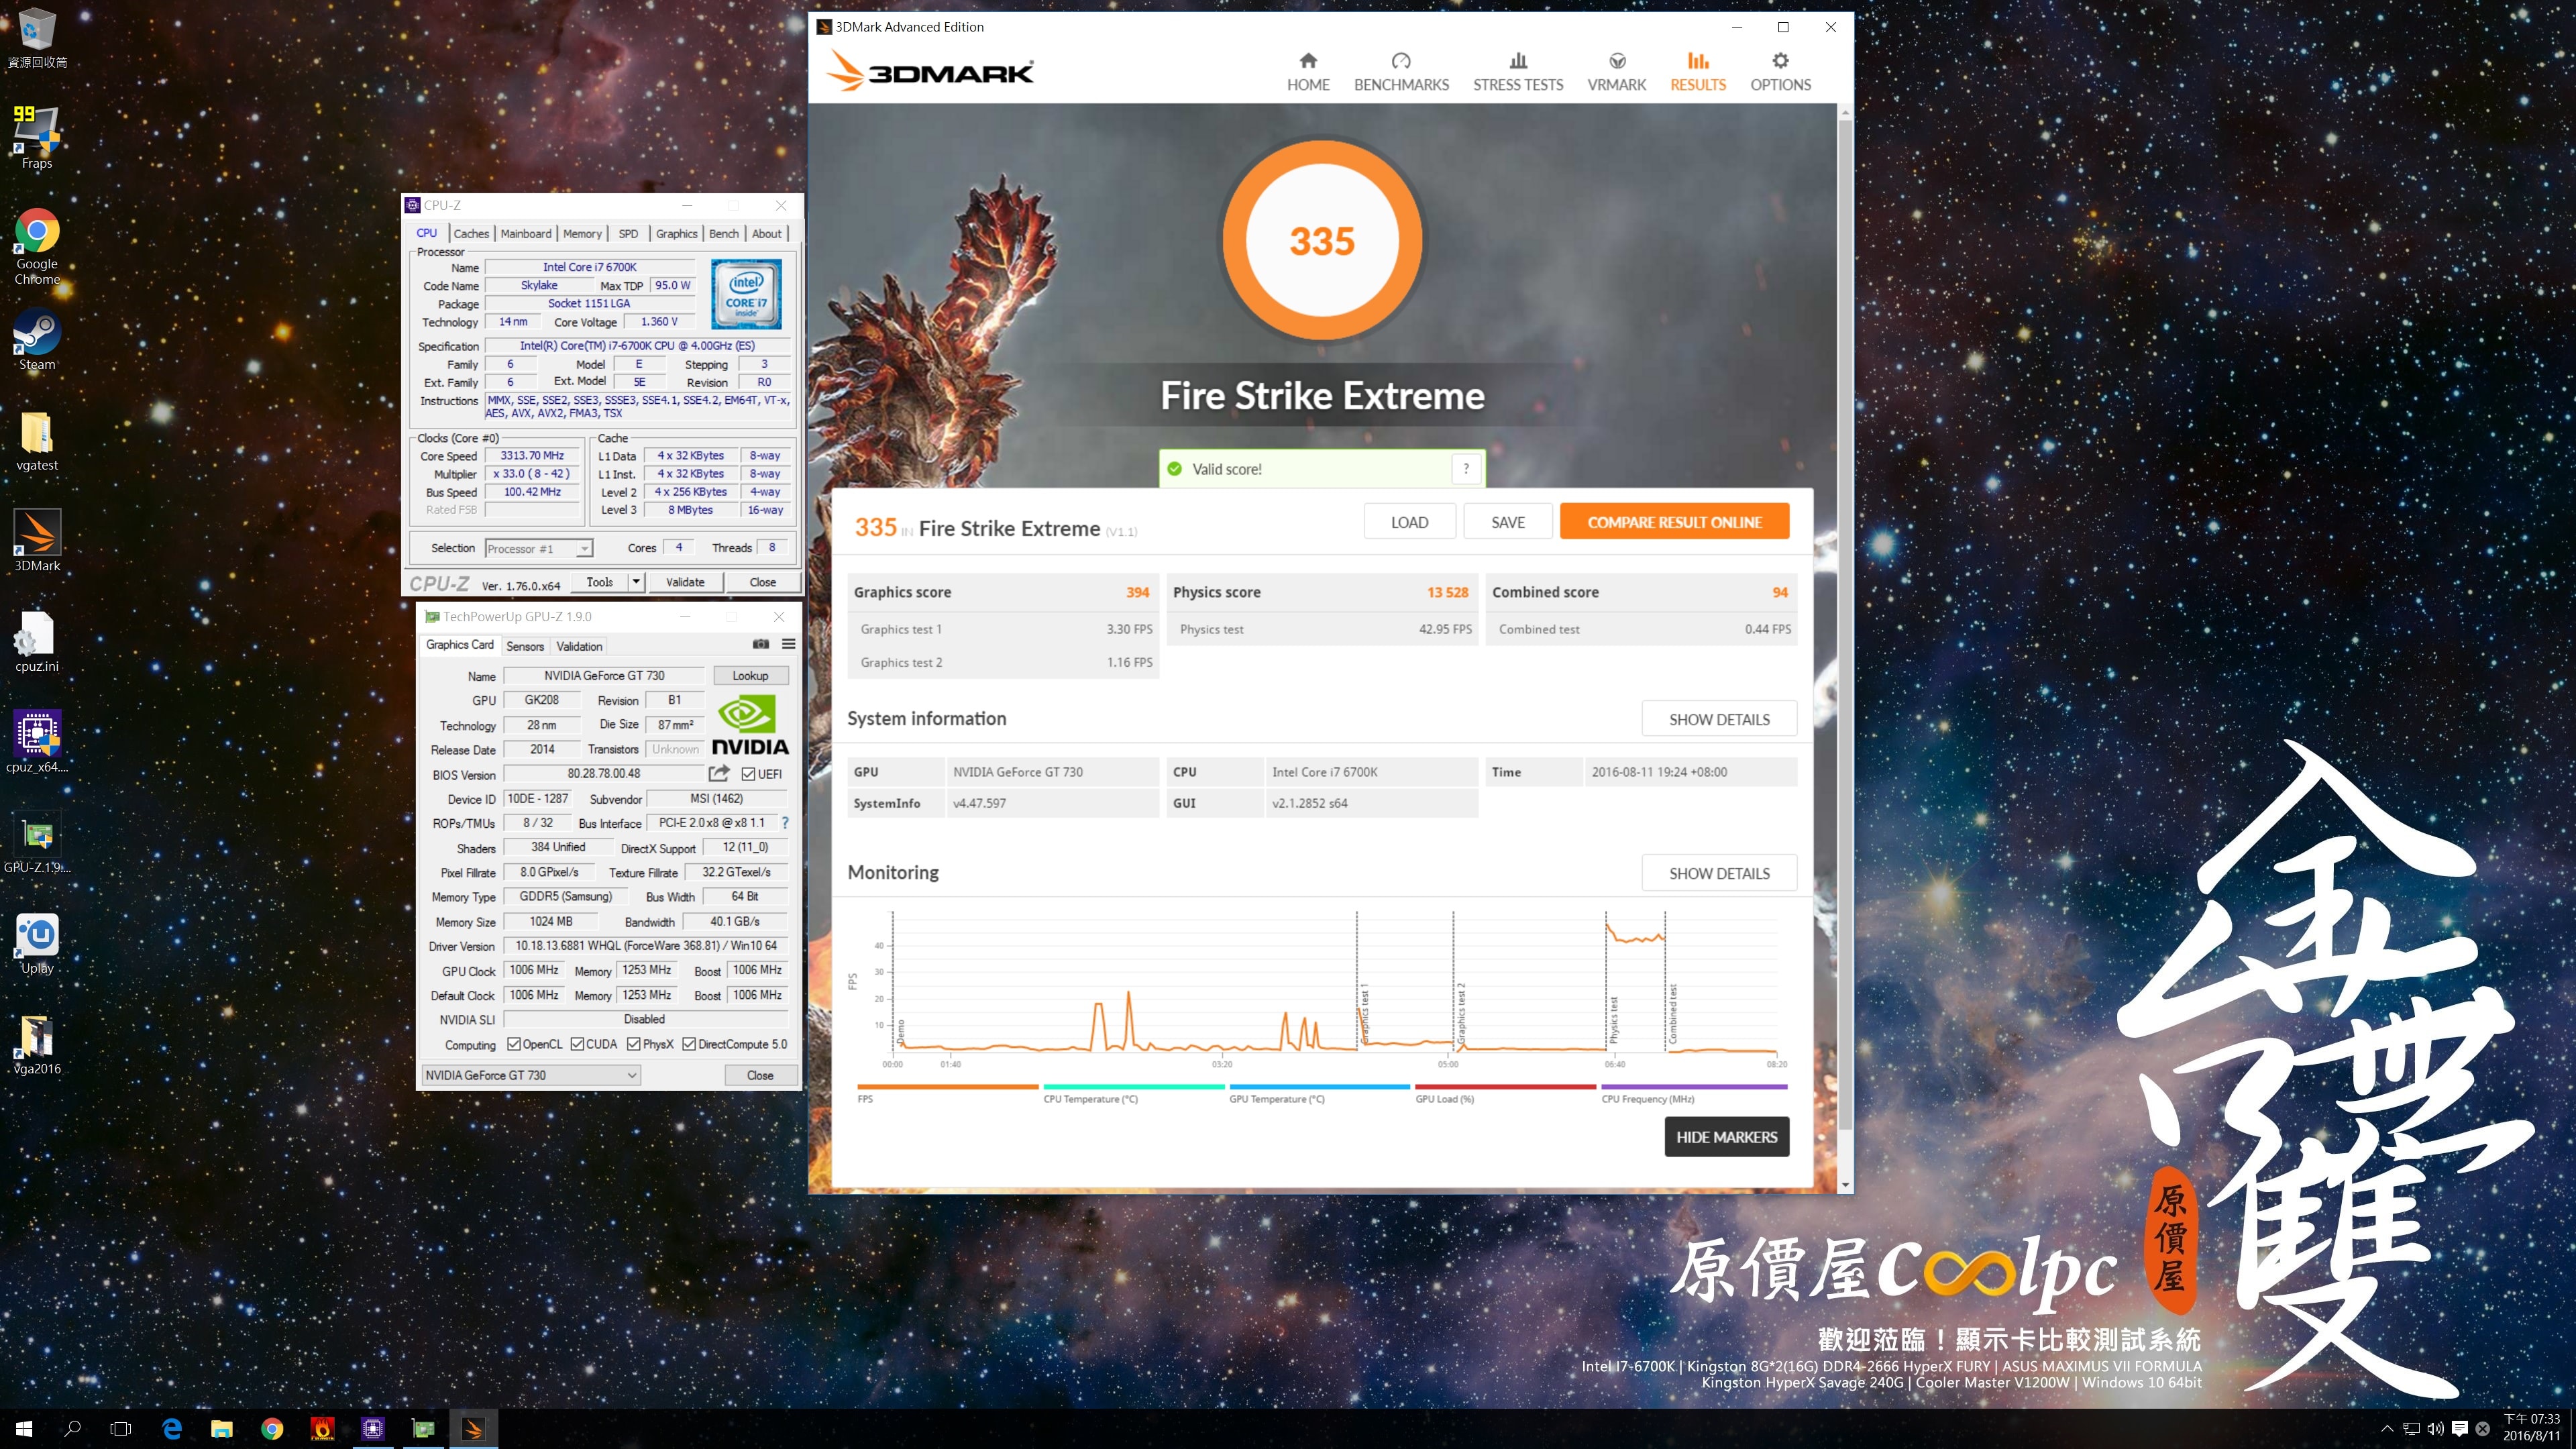Open Task View on the taskbar

121,1429
